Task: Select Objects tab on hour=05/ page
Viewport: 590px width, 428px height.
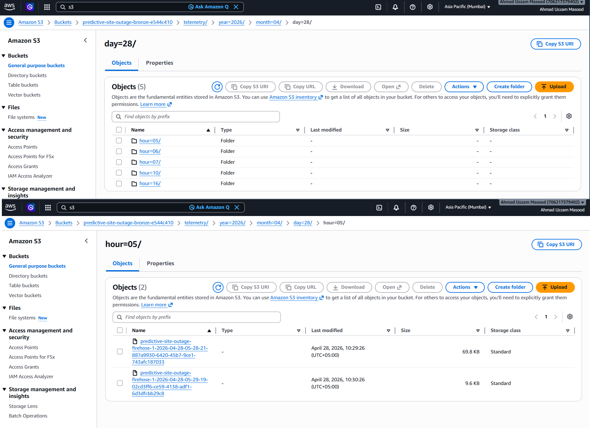Action: click(123, 263)
